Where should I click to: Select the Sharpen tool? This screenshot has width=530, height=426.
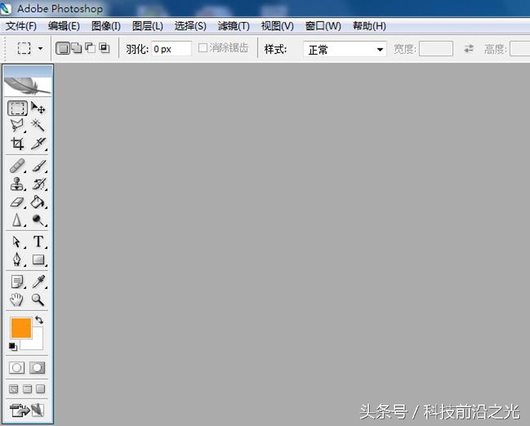click(x=18, y=220)
